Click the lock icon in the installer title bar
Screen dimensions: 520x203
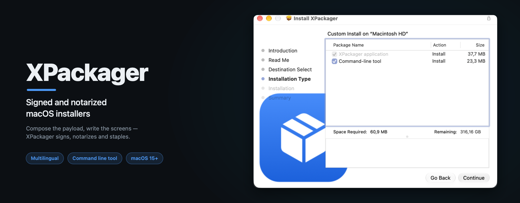pos(489,18)
